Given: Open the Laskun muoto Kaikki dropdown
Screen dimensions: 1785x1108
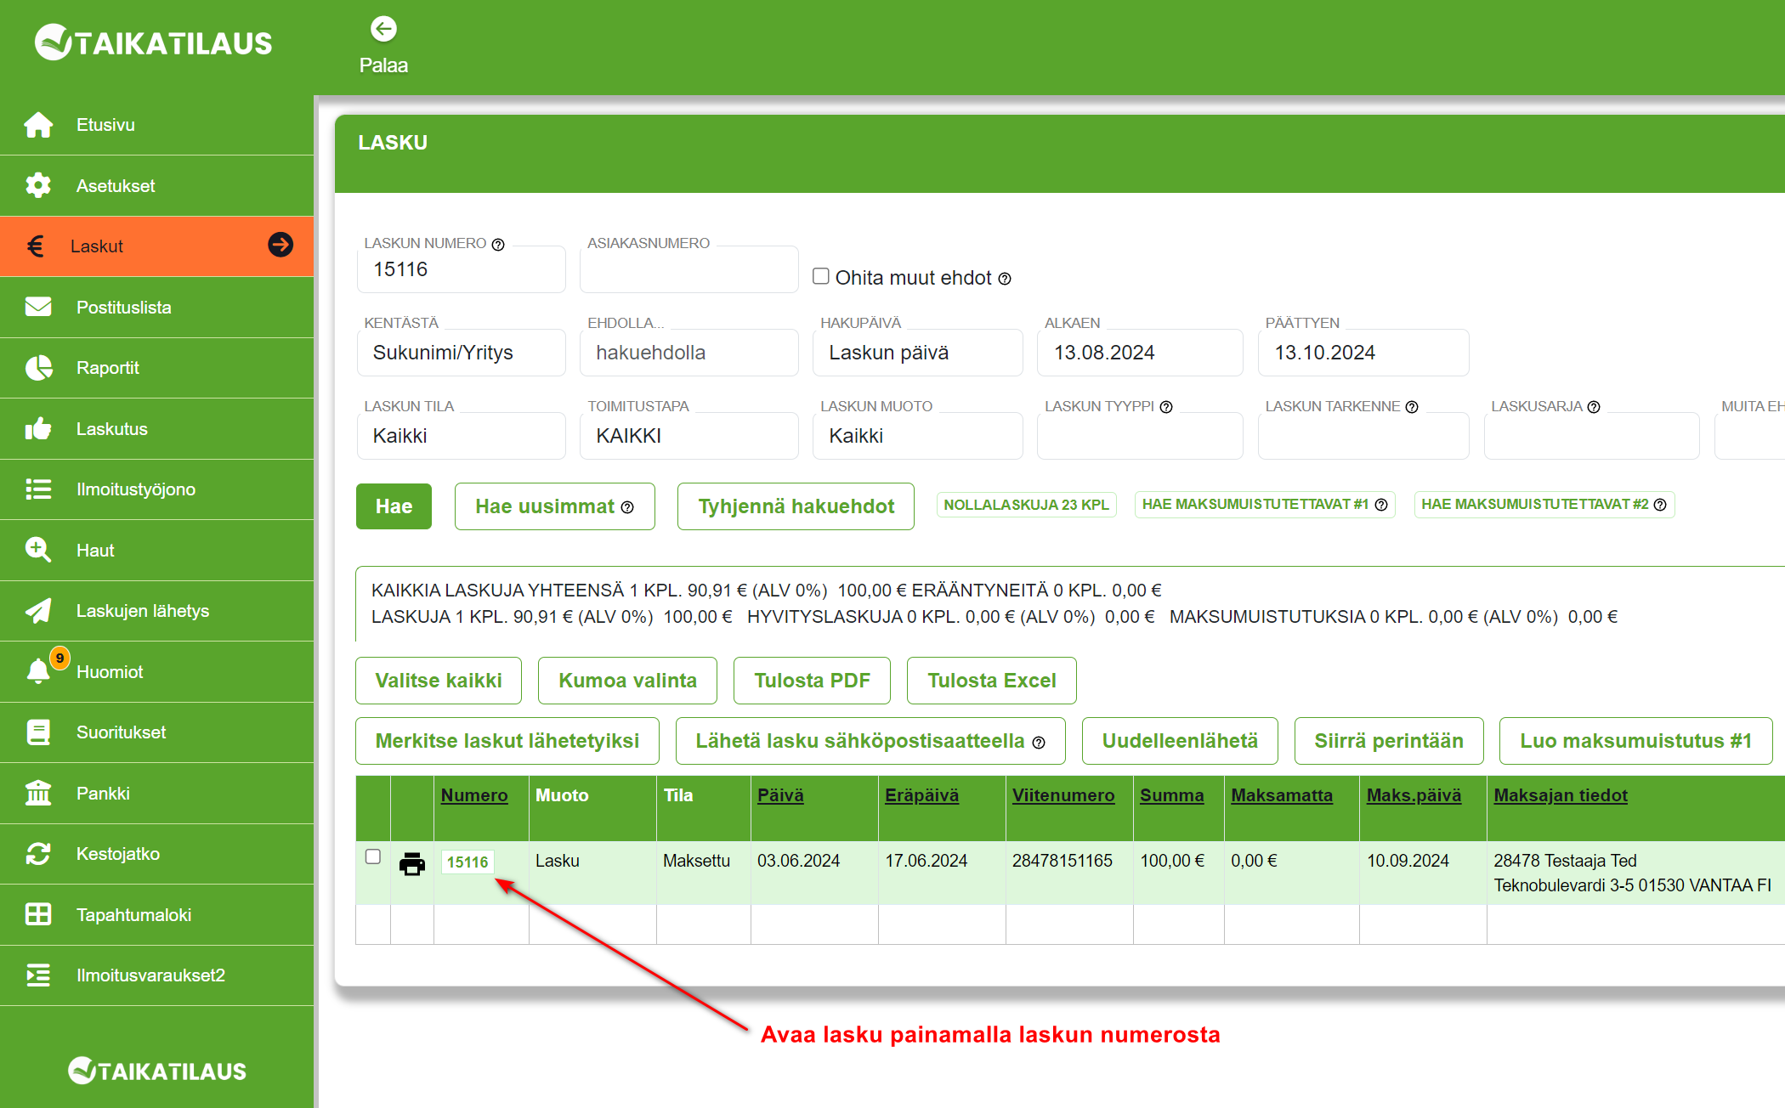Looking at the screenshot, I should 918,436.
